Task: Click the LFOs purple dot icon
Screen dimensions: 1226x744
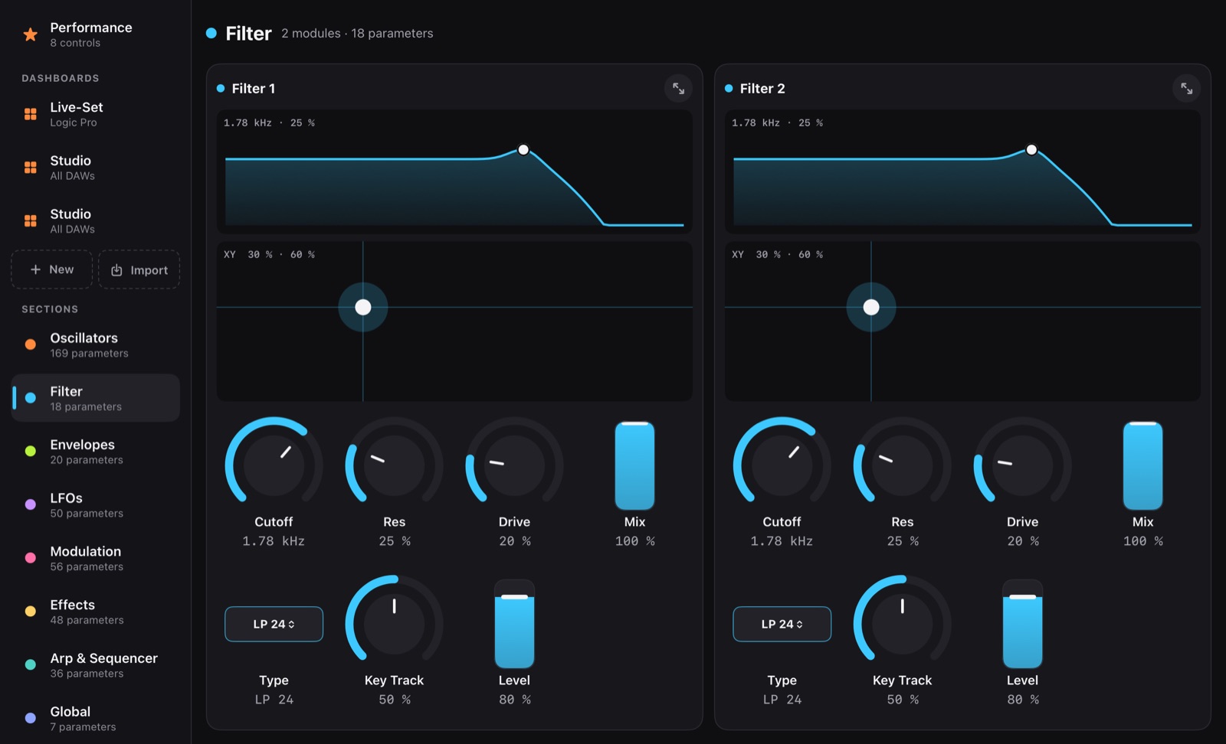Action: click(x=31, y=504)
